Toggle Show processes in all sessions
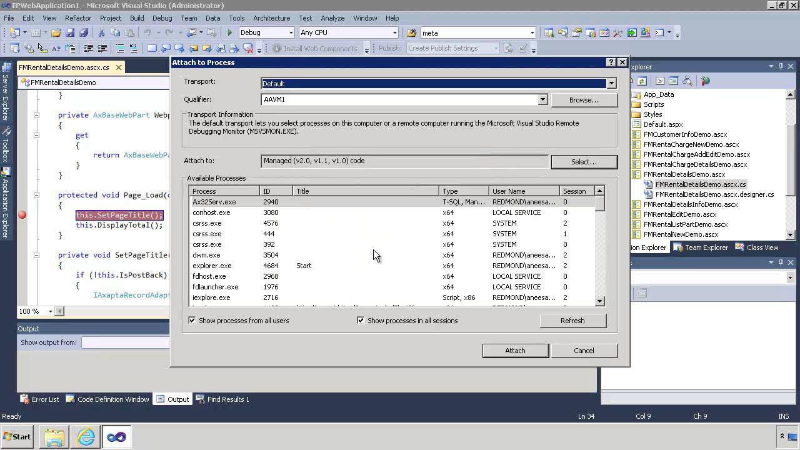 coord(361,321)
